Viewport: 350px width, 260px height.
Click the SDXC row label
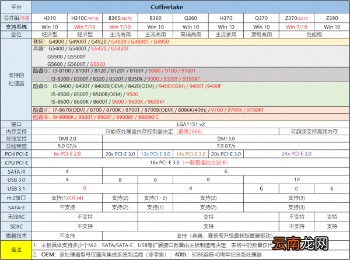point(16,226)
